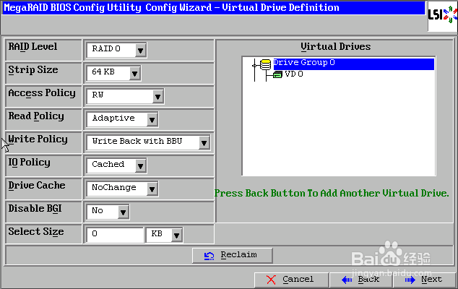The height and width of the screenshot is (289, 458).
Task: Open the Disable BGI dropdown
Action: (x=108, y=212)
